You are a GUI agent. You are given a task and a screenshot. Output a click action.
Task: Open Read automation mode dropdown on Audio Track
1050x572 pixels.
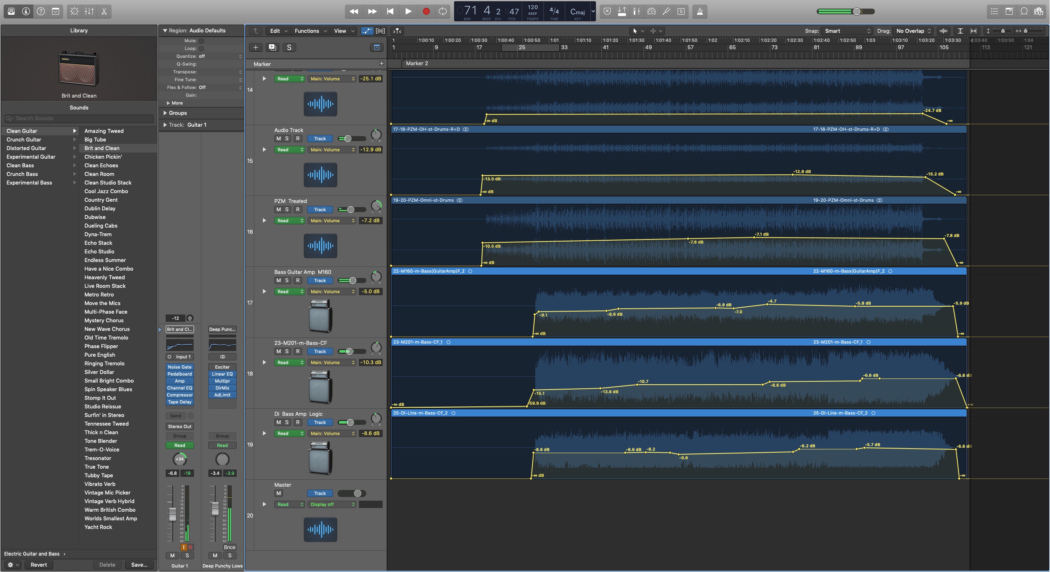pos(290,150)
